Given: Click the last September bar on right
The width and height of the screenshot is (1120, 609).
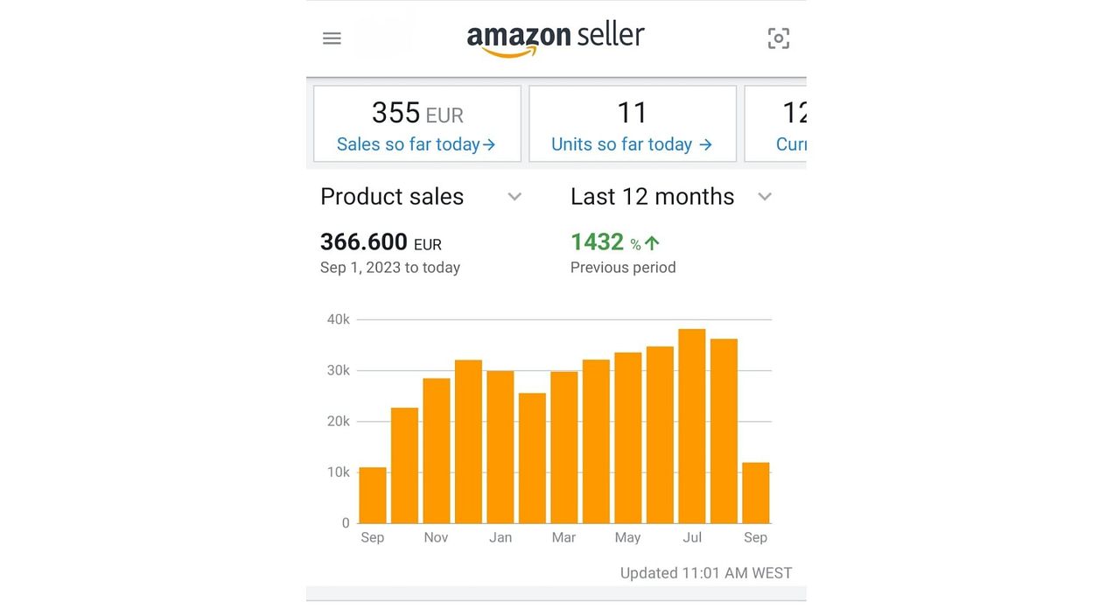Looking at the screenshot, I should coord(755,493).
